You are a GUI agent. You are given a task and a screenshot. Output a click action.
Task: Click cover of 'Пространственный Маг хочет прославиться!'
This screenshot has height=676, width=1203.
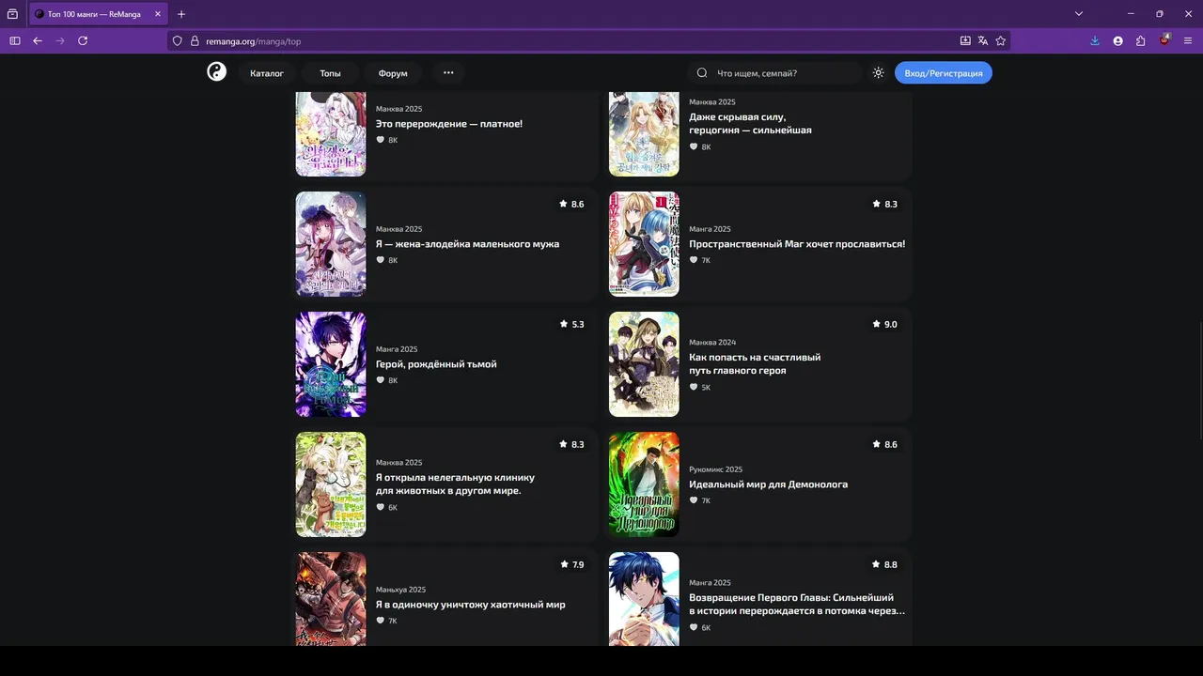click(644, 244)
